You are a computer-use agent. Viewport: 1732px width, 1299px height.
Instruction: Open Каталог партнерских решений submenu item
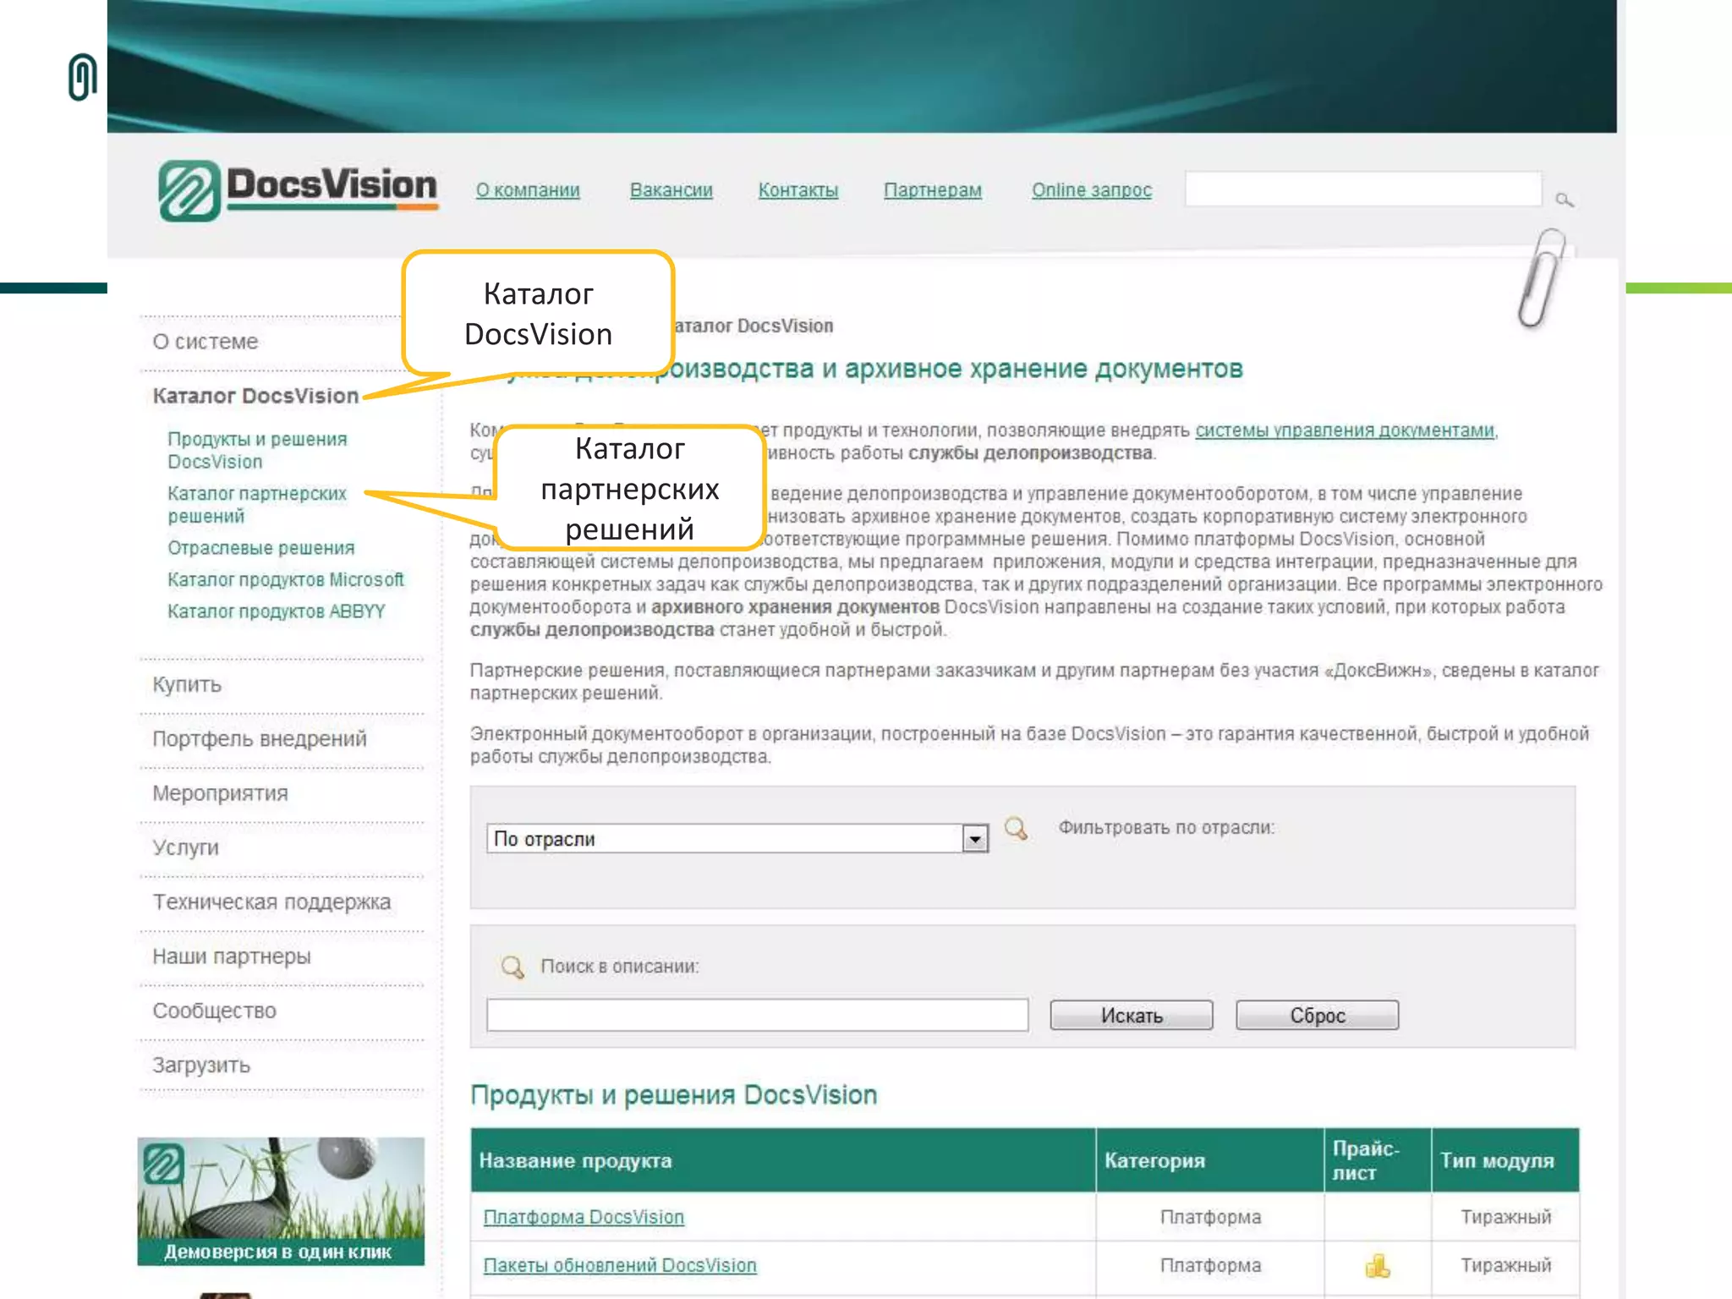257,505
